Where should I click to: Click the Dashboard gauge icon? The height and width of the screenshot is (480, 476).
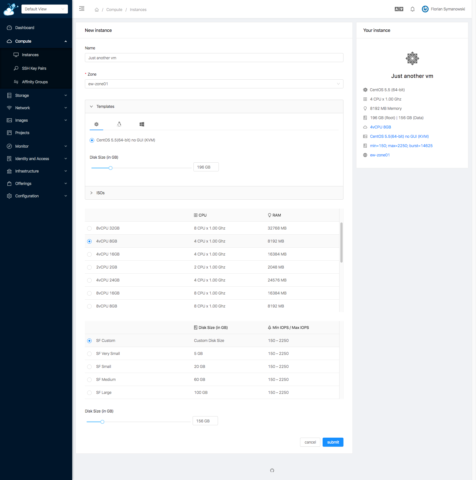click(x=9, y=28)
